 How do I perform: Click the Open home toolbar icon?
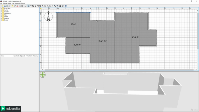pyautogui.click(x=5, y=6)
